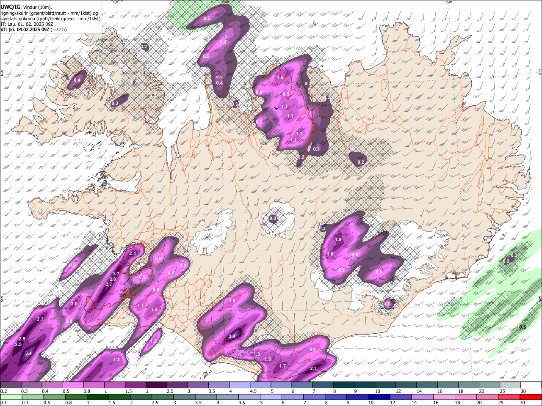Click the 15W longitude label
Screen dimensions: 542x406
[448, 2]
